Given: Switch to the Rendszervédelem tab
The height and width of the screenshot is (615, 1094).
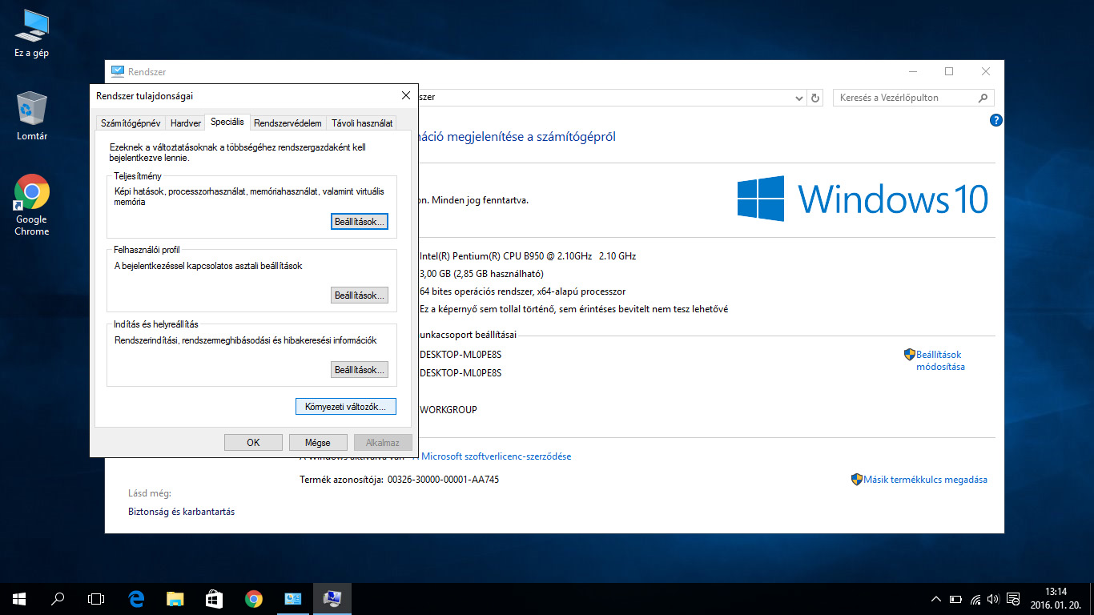Looking at the screenshot, I should click(288, 123).
